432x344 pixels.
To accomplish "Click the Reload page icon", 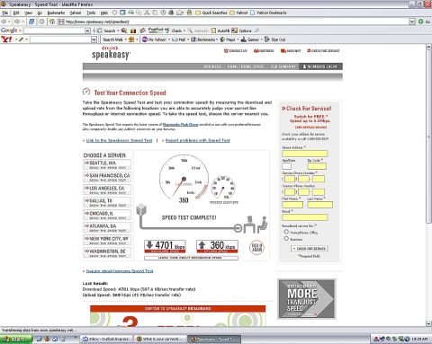I will [31, 22].
